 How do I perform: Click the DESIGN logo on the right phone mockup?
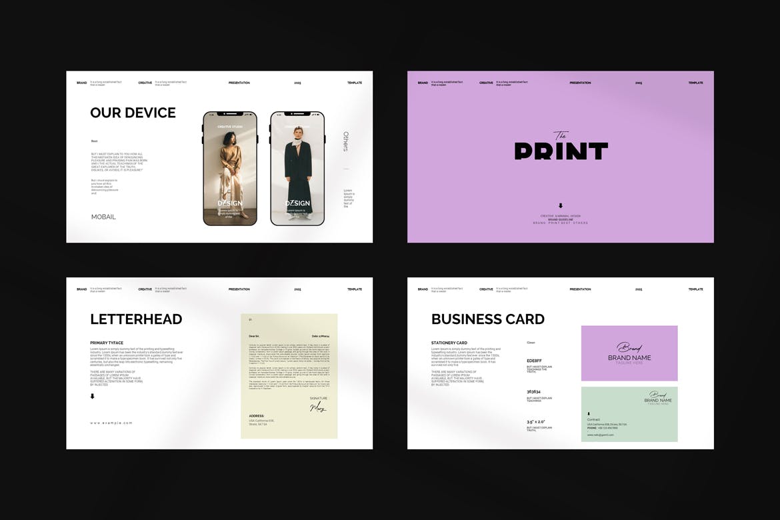[297, 203]
